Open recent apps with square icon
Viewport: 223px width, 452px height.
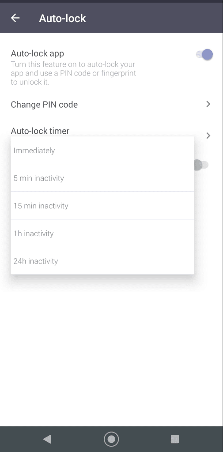pyautogui.click(x=175, y=439)
